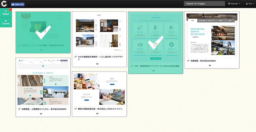Image resolution: width=256 pixels, height=132 pixels.
Task: Expand chevron under 大分の建築設計事務所 card
Action: coord(97,64)
